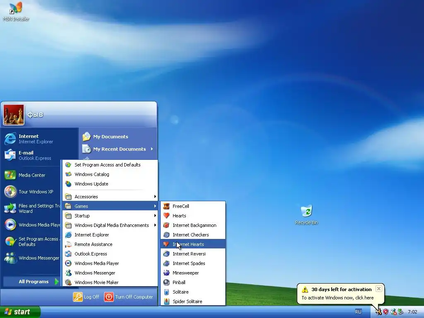Select the Recycle Bin desktop icon
Image resolution: width=424 pixels, height=318 pixels.
306,215
